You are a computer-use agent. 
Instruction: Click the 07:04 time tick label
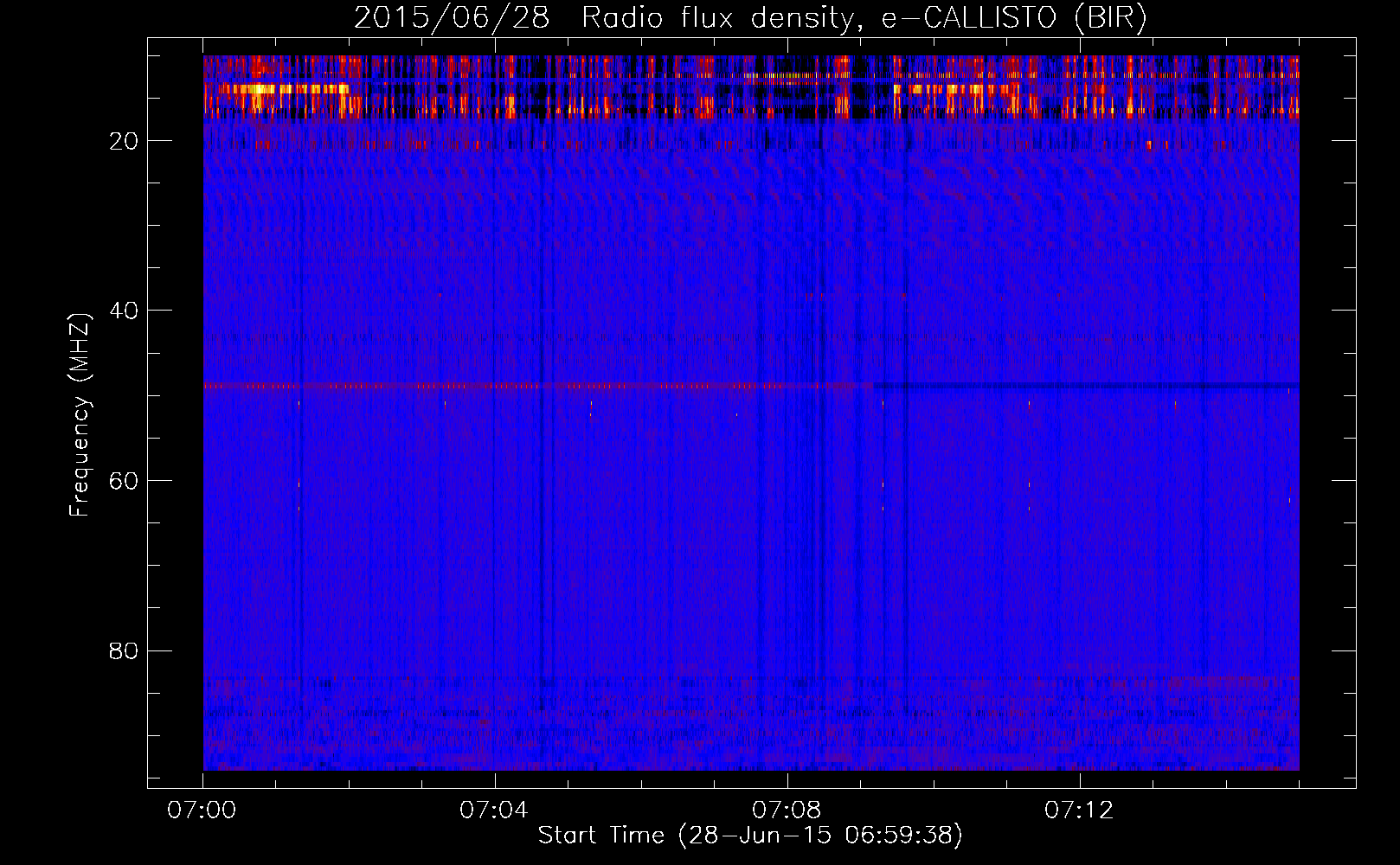(494, 811)
